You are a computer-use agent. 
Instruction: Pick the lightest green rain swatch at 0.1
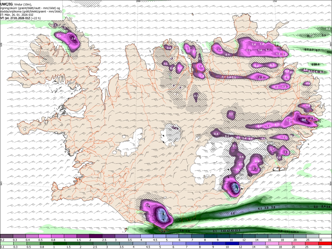[x=7, y=243]
